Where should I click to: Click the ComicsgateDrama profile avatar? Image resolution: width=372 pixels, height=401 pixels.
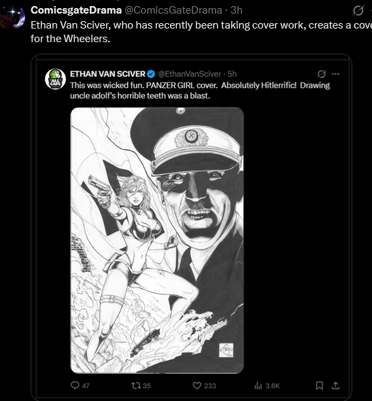13,16
